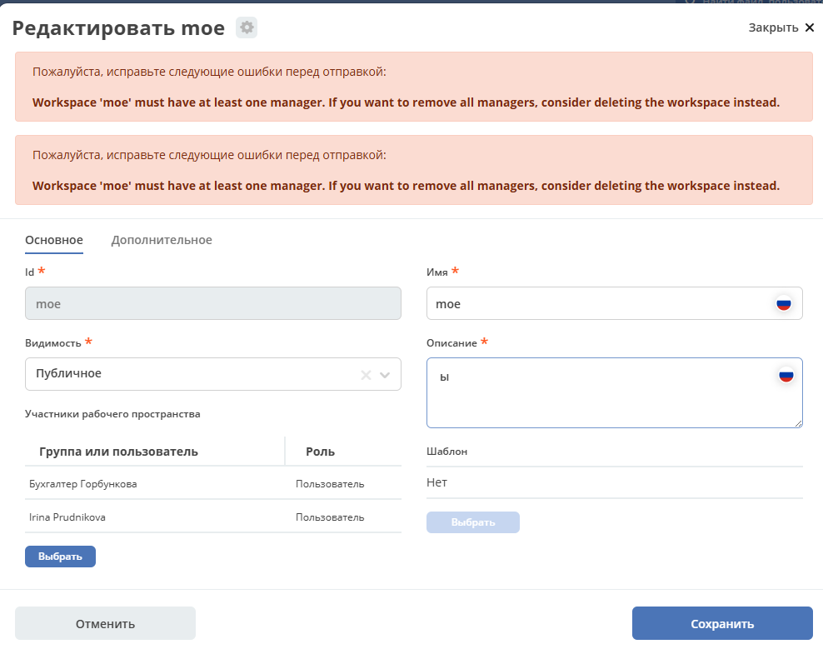Clear the Видимость selection with the X
Viewport: 823px width, 659px height.
click(365, 375)
